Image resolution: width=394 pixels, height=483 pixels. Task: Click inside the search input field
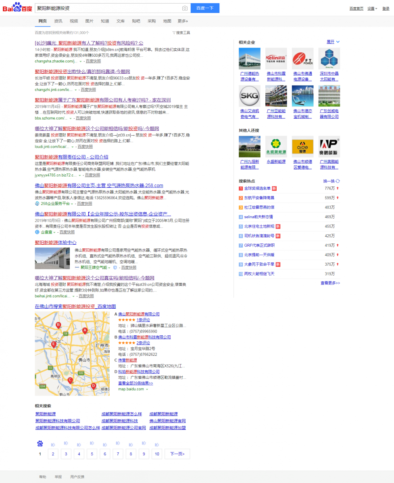(101, 8)
